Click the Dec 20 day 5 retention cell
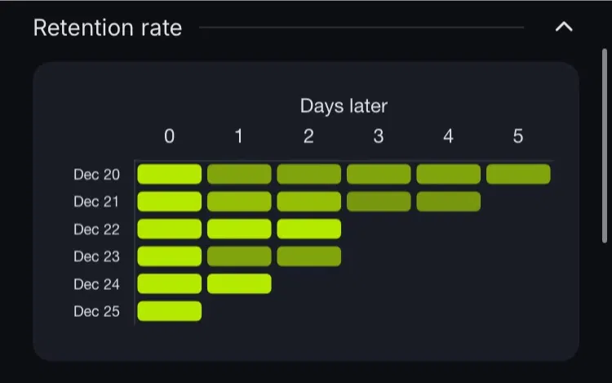 point(518,174)
